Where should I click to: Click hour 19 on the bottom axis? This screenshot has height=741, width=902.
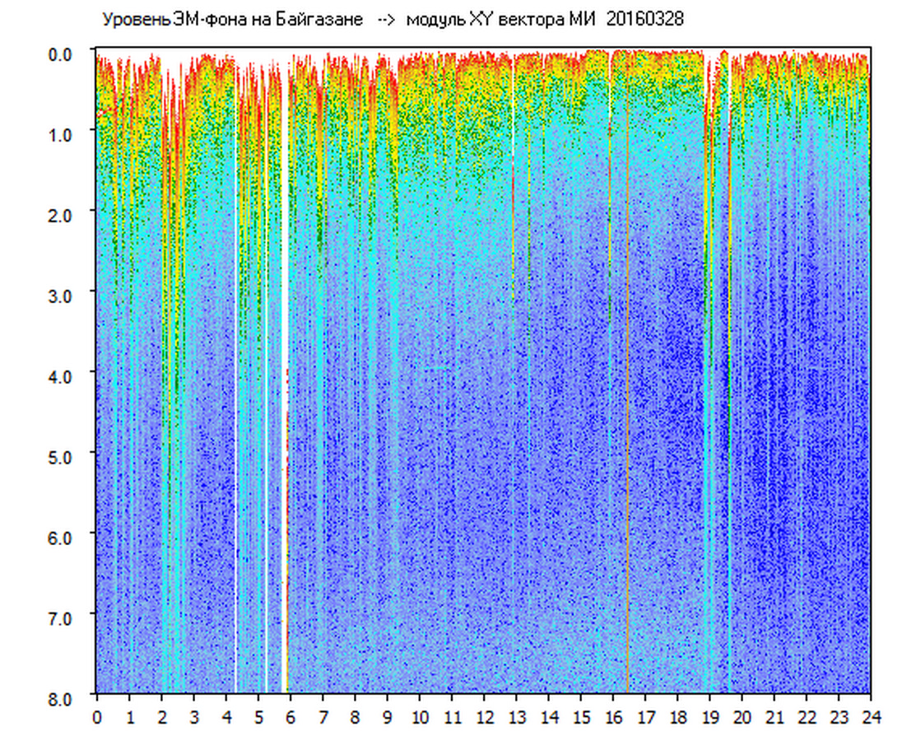[709, 717]
